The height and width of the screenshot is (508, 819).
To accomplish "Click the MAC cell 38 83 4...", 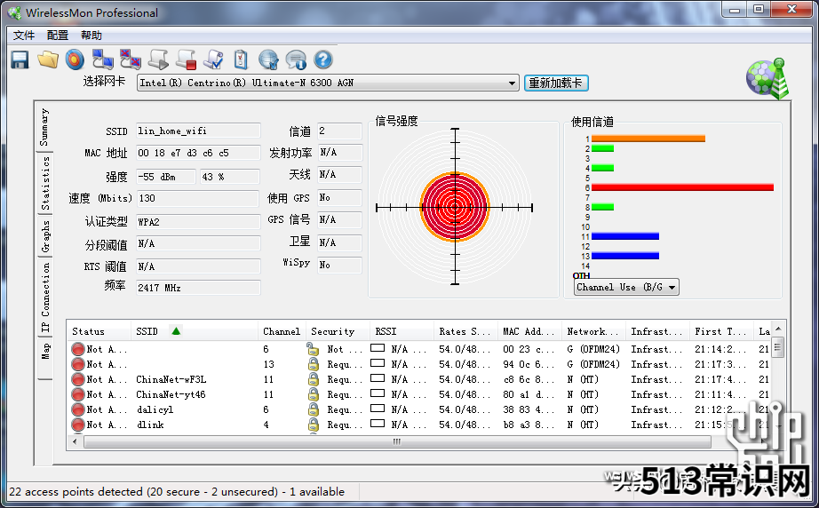I will (529, 409).
